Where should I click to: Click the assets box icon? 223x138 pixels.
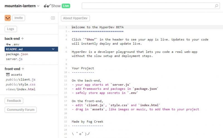tap(8, 75)
